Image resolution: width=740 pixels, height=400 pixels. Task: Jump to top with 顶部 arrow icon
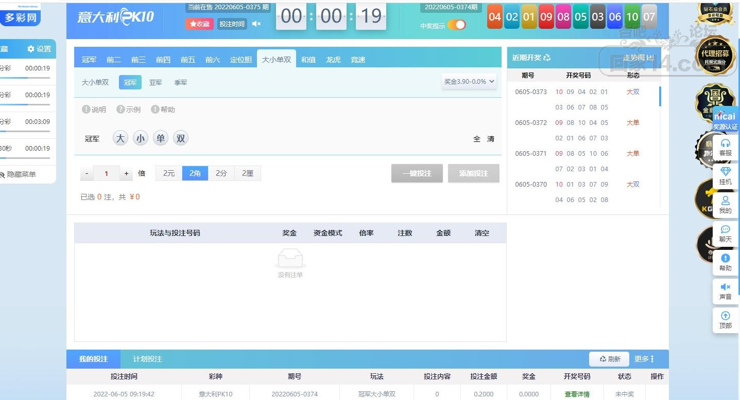(726, 316)
